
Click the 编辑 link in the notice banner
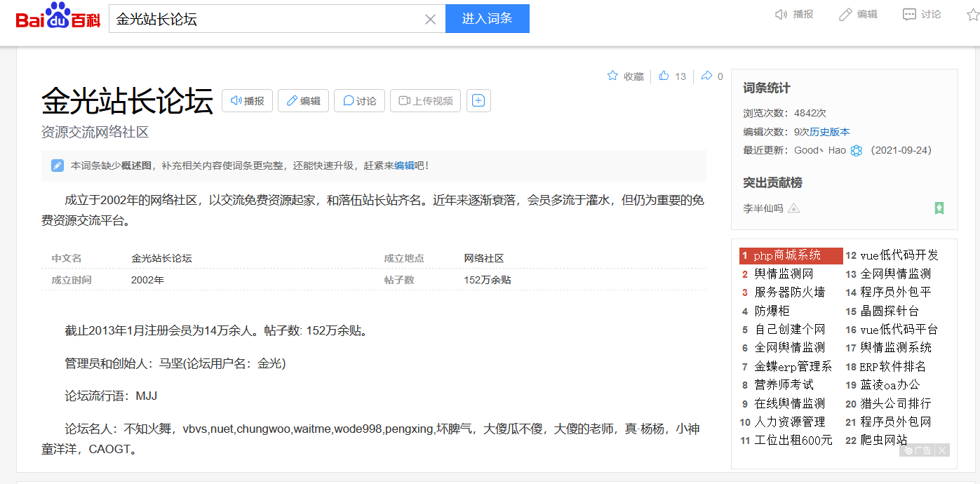point(405,166)
